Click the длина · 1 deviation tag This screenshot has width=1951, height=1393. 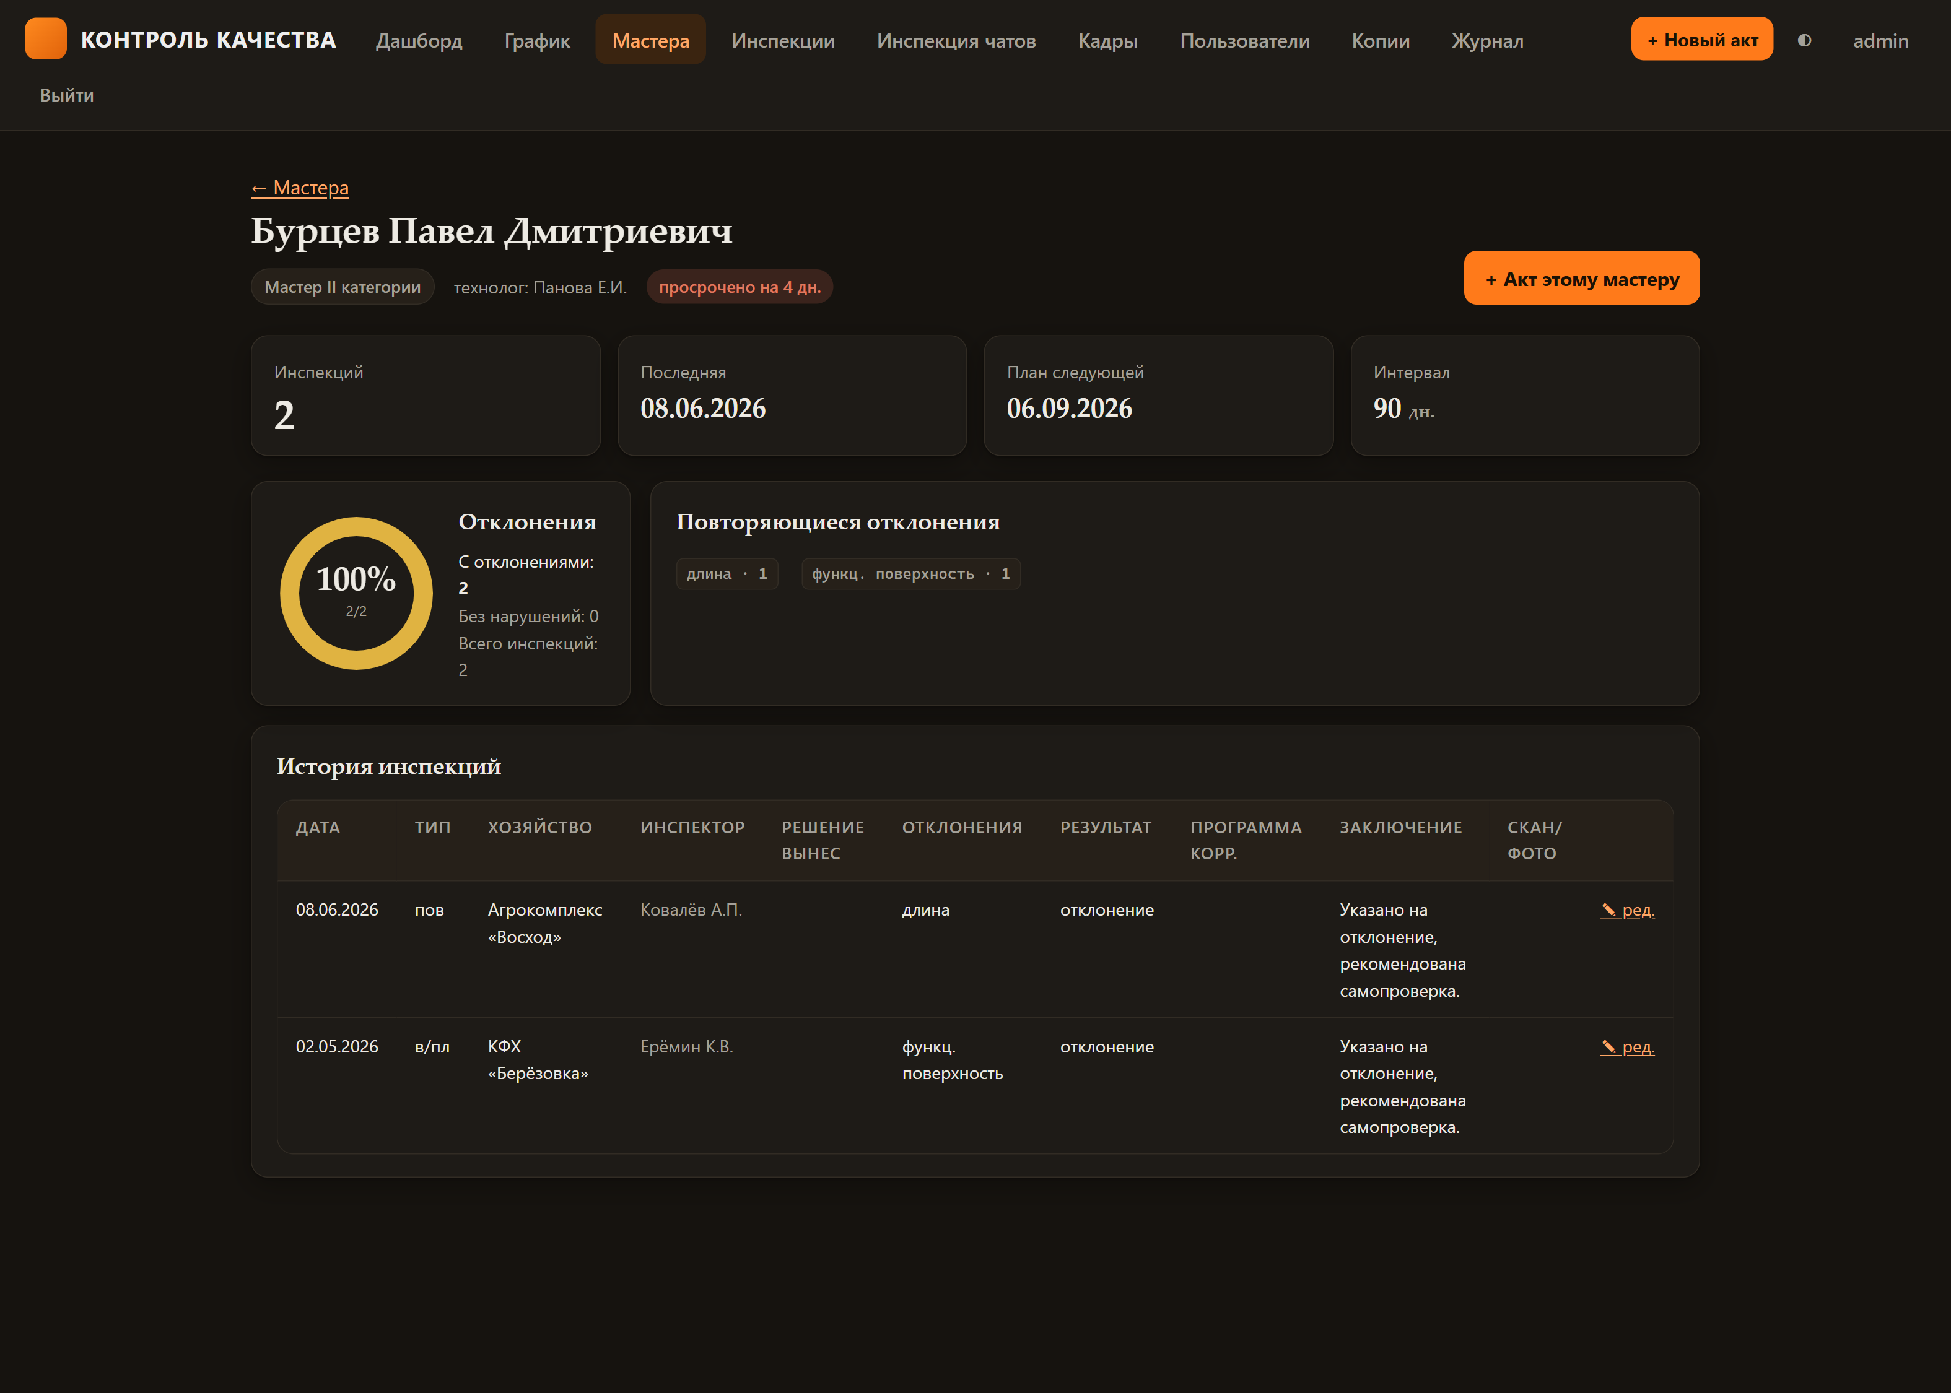click(x=727, y=574)
